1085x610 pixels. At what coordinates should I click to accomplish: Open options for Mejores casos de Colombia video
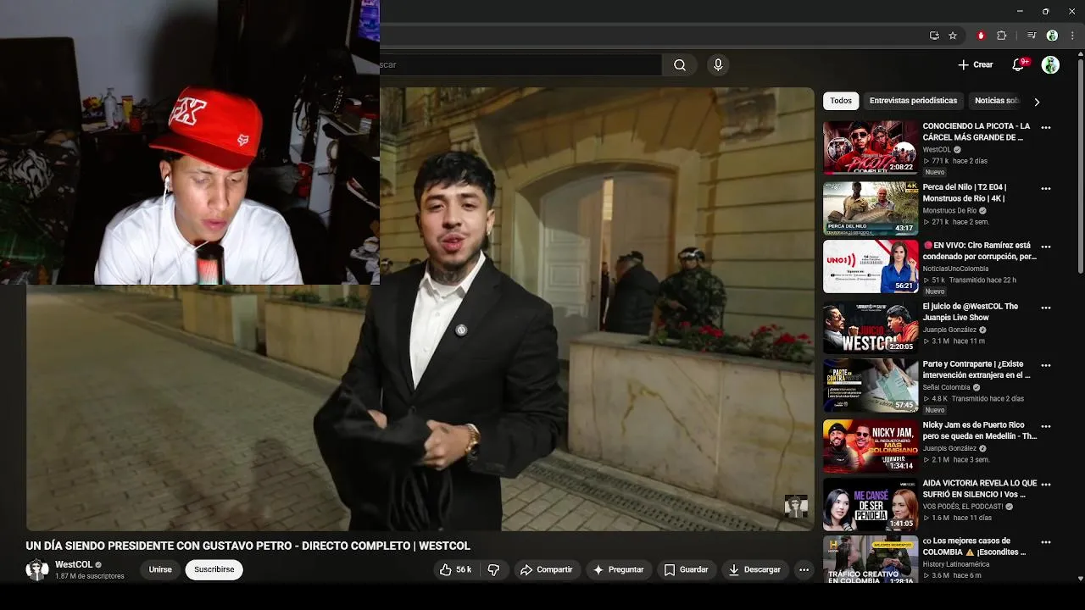tap(1046, 542)
